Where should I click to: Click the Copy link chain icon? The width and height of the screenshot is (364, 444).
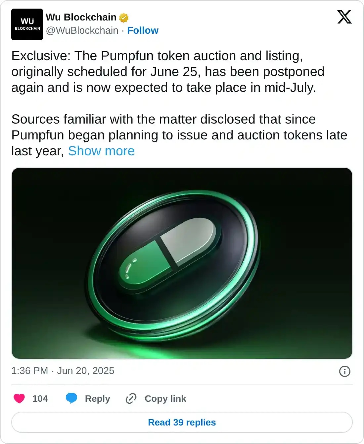click(x=130, y=398)
